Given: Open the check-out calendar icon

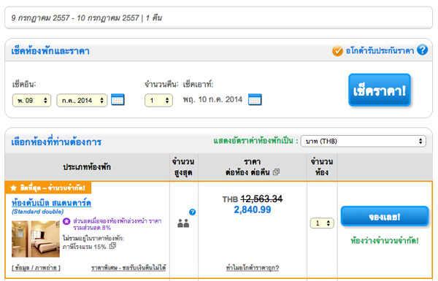Looking at the screenshot, I should (255, 100).
